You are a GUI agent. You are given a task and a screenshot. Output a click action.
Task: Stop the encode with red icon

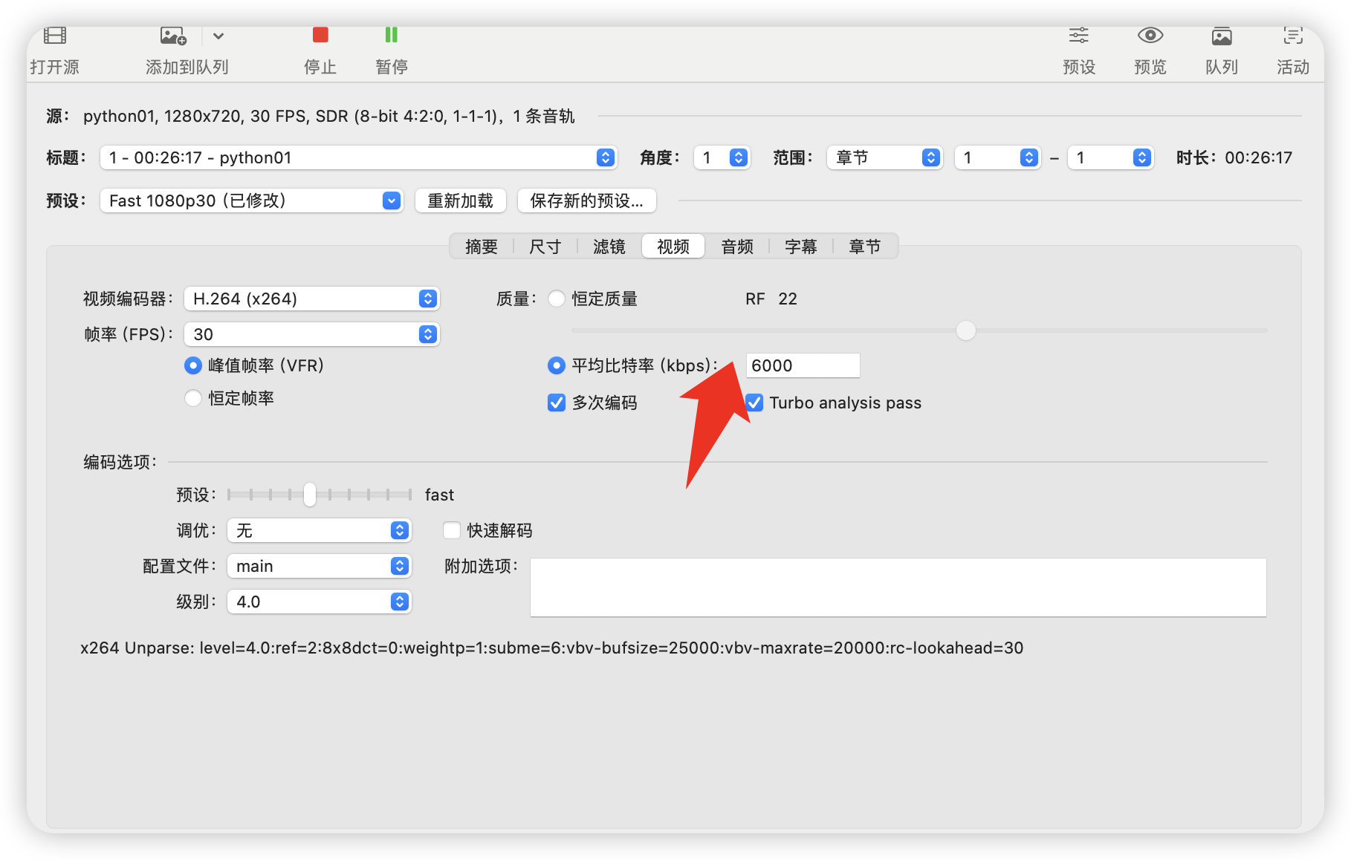pos(320,36)
